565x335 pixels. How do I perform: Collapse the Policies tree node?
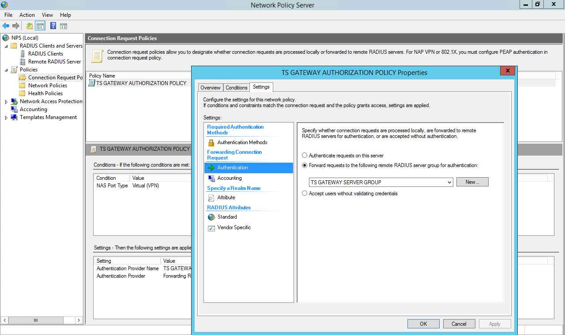click(x=6, y=70)
